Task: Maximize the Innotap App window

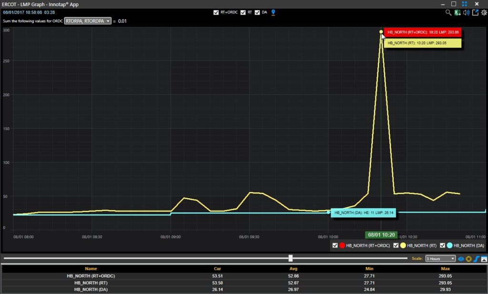Action: pos(454,4)
